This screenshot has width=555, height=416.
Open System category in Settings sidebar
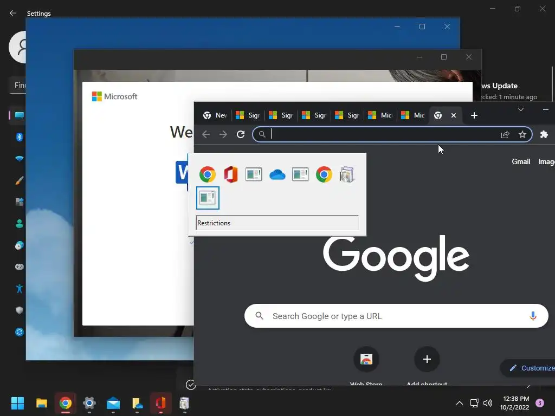pos(19,115)
